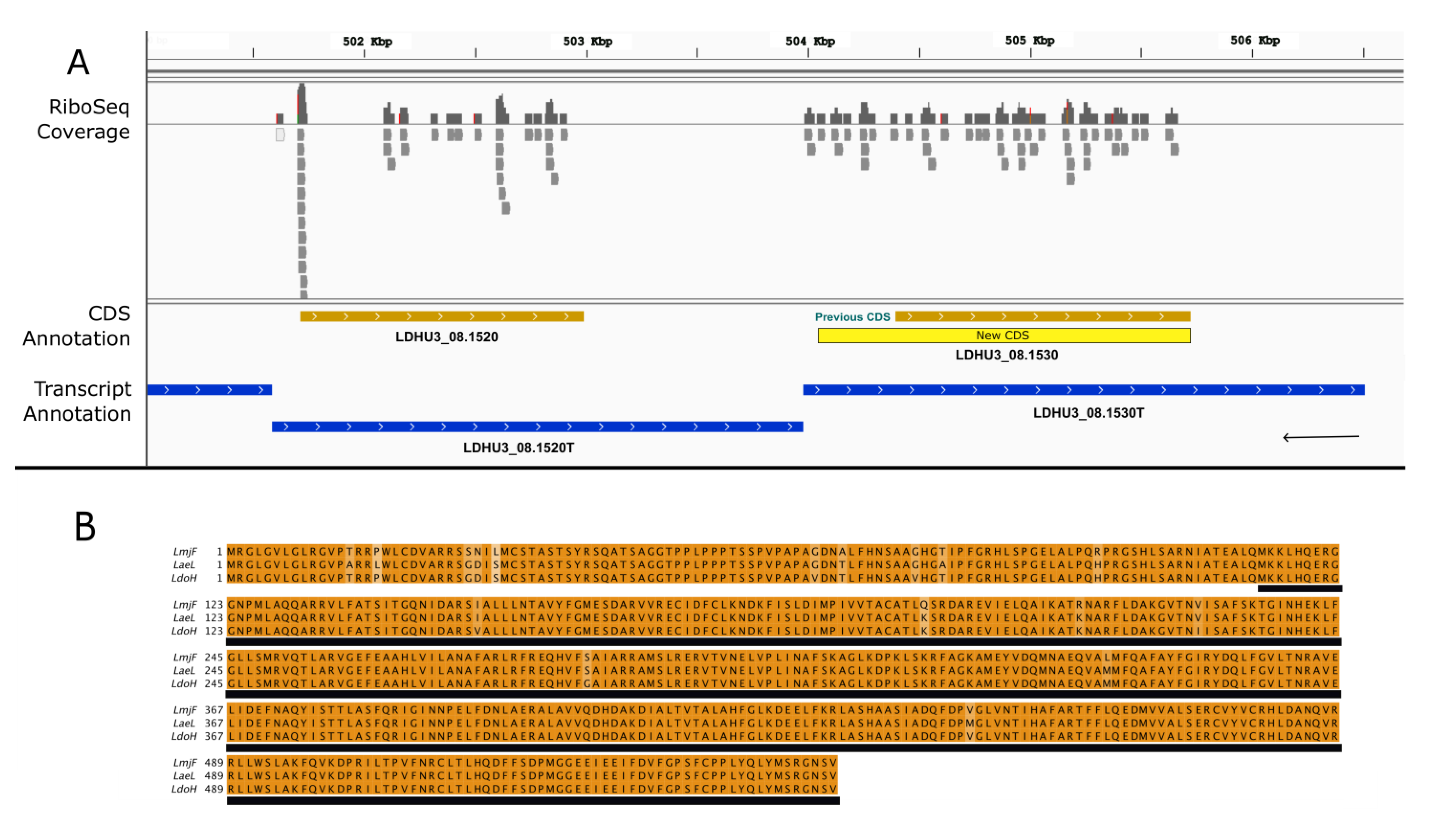Click the LmjF row label at position 123
Image resolution: width=1429 pixels, height=819 pixels.
[x=185, y=605]
